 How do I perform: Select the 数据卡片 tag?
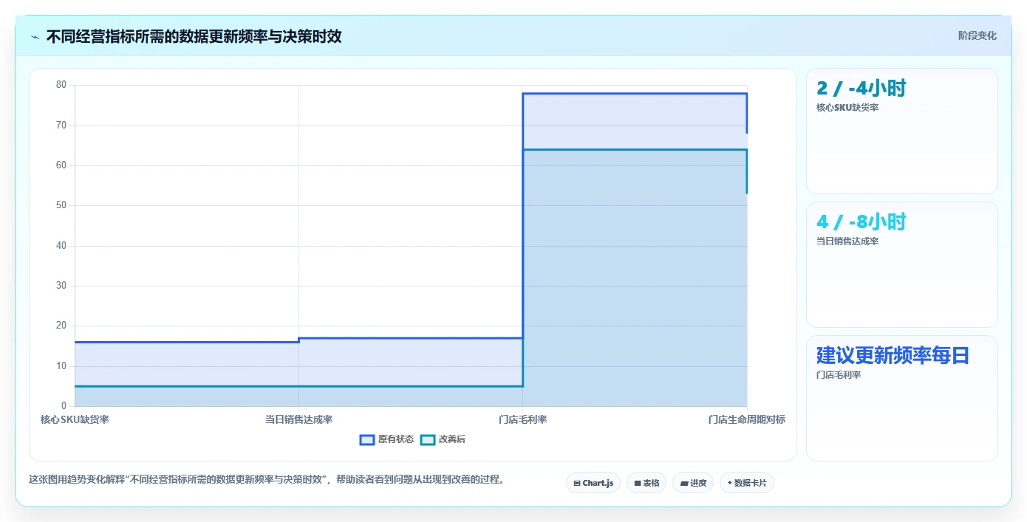747,483
